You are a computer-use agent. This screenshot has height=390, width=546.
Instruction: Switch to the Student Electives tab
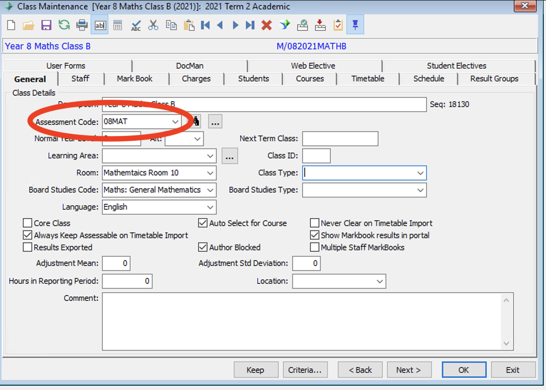(x=457, y=66)
